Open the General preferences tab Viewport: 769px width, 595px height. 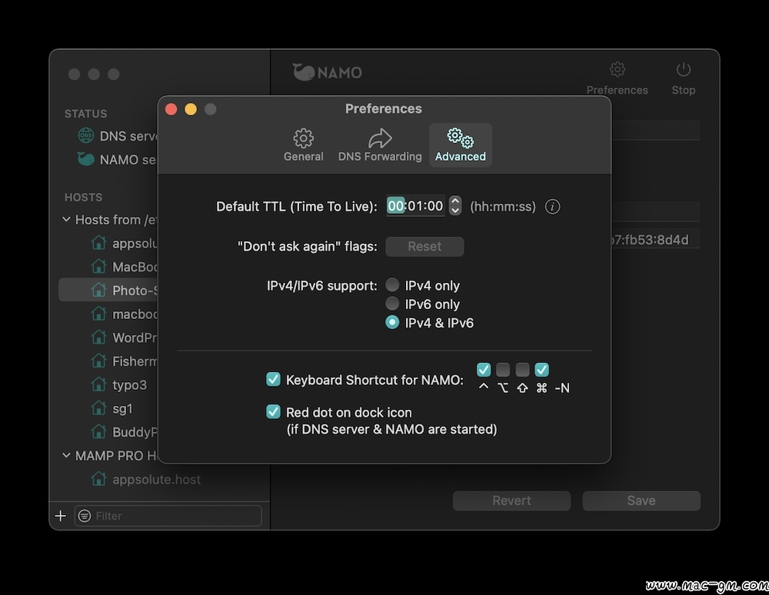tap(303, 145)
